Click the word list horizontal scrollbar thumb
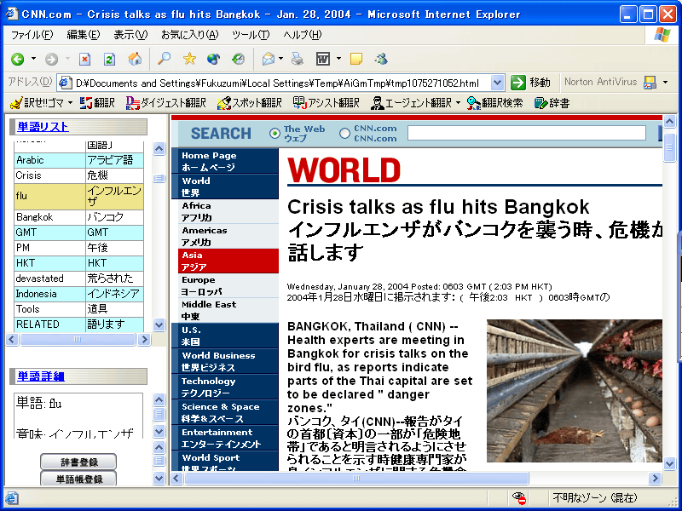 coord(78,339)
